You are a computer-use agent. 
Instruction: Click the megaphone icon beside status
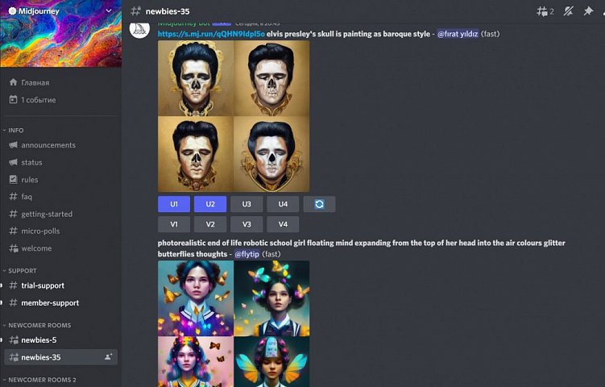(x=13, y=162)
